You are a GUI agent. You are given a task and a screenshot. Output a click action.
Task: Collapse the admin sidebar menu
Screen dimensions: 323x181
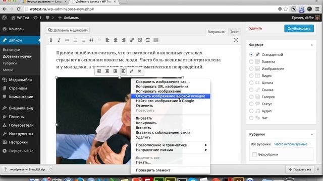[18, 151]
